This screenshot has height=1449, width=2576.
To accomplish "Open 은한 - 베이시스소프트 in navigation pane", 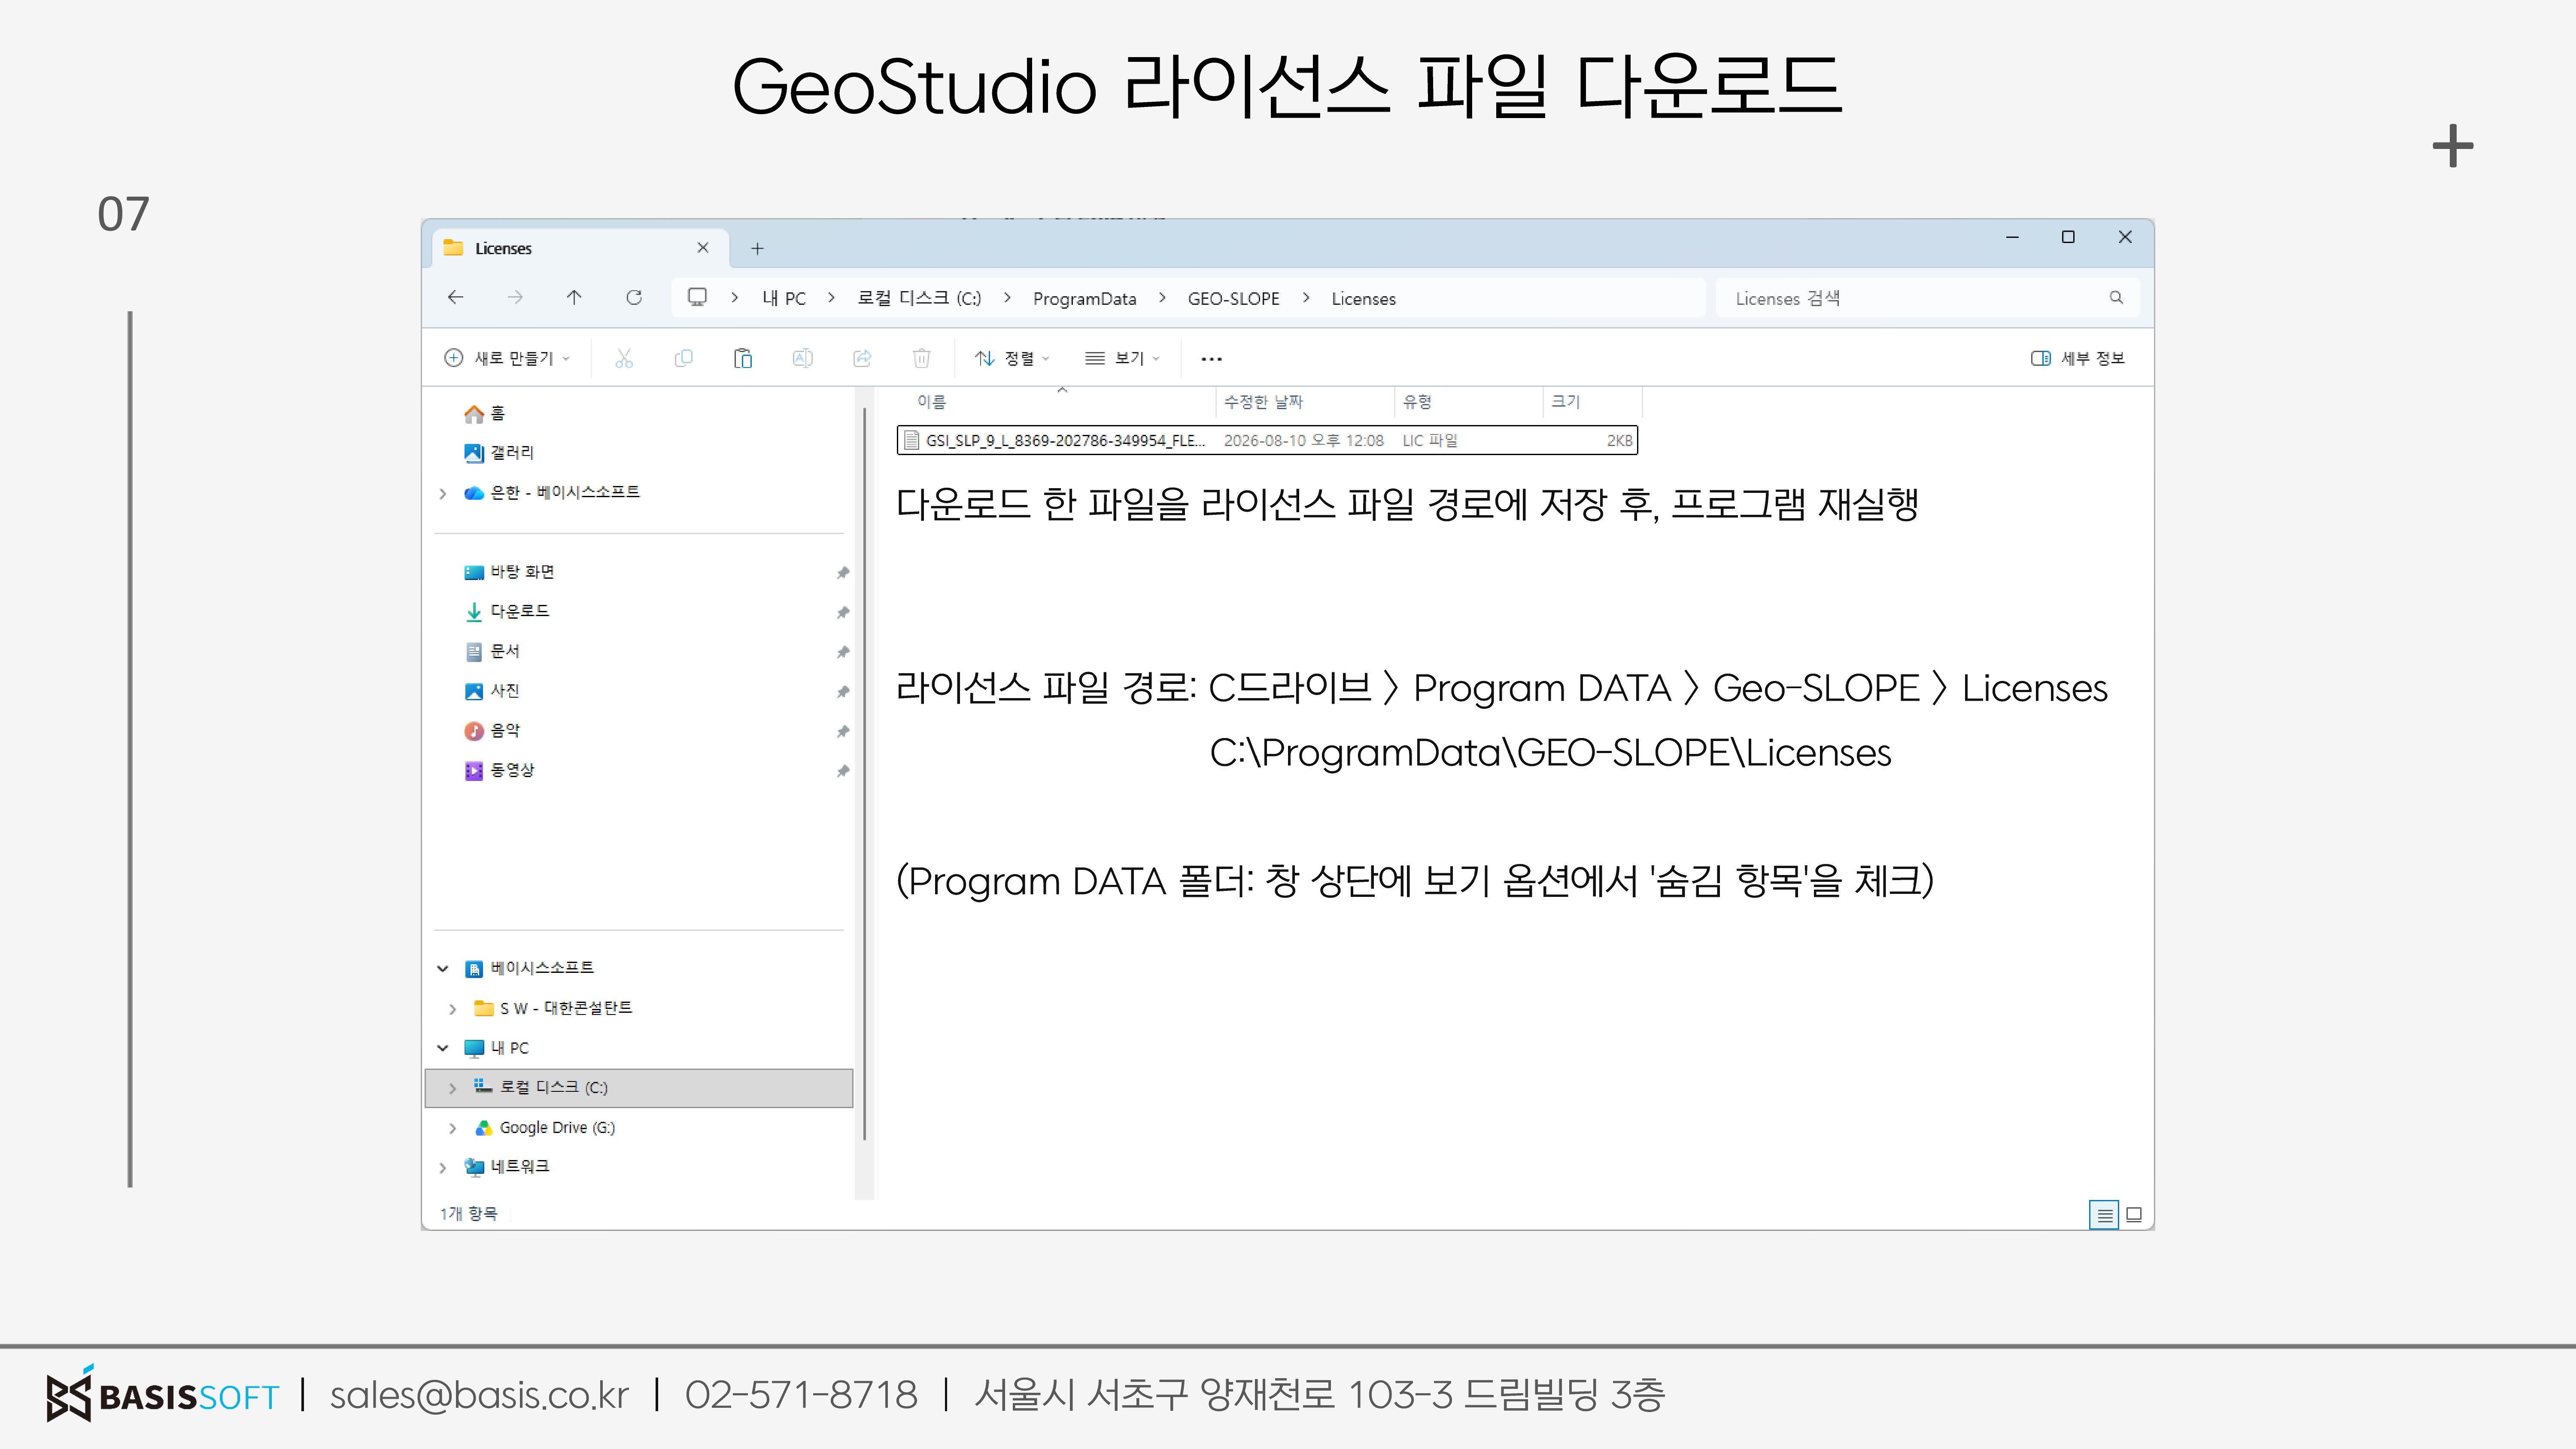I will pos(552,493).
